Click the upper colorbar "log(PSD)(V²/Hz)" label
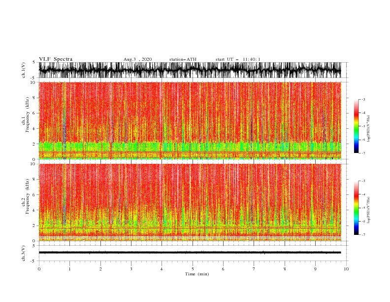Image resolution: width=390 pixels, height=302 pixels. [369, 129]
